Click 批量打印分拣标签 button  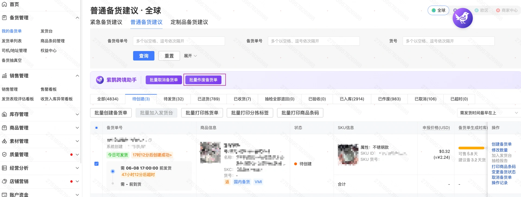coord(250,113)
